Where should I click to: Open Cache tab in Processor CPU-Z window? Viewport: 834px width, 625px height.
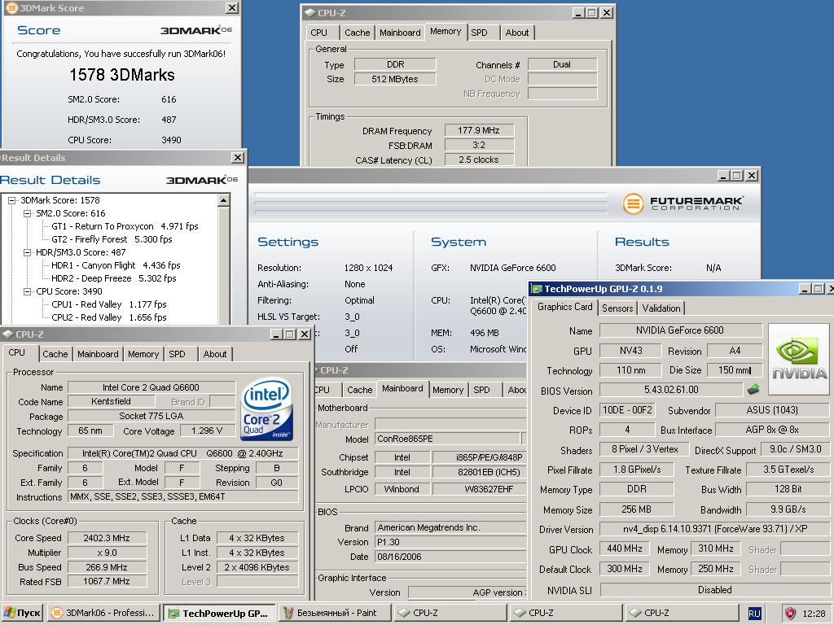55,354
